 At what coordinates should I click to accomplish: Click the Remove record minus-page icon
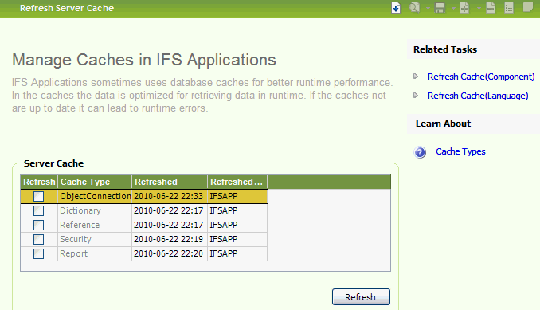[491, 8]
